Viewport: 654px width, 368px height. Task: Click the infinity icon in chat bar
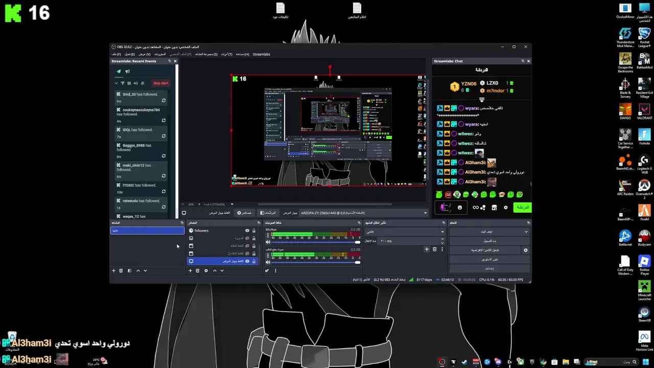476,208
